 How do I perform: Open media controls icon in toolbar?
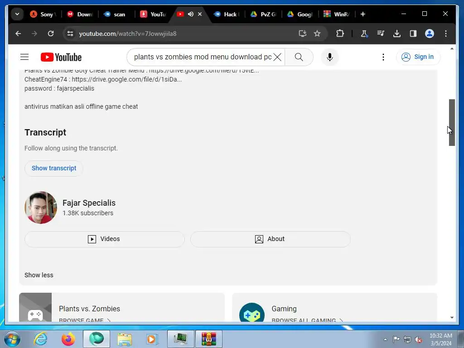pyautogui.click(x=381, y=34)
